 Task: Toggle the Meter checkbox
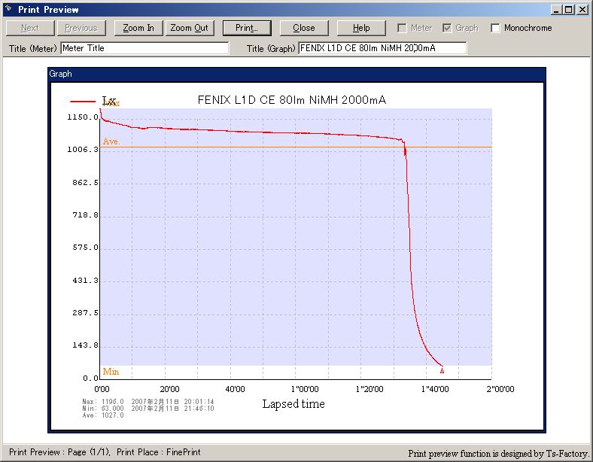402,28
